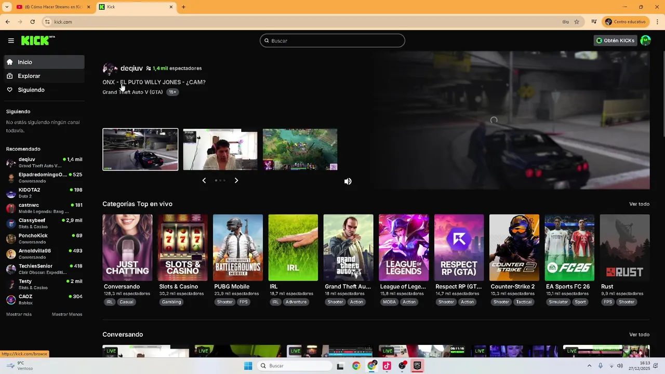Image resolution: width=665 pixels, height=374 pixels.
Task: Open recommended channel ElpadredomingoO
Action: click(x=44, y=178)
